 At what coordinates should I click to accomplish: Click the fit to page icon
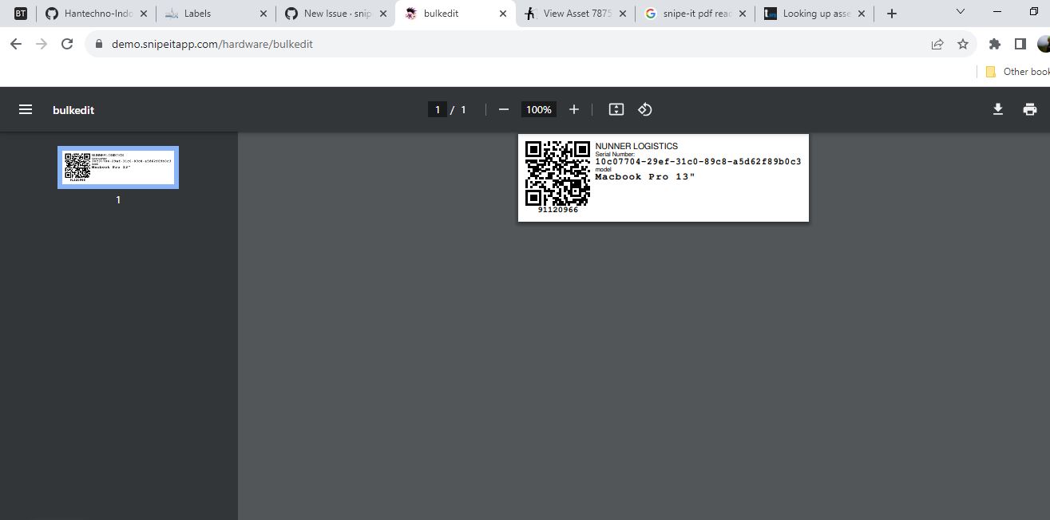point(615,108)
